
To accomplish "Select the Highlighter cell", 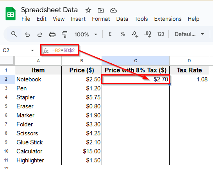I will [38, 160].
